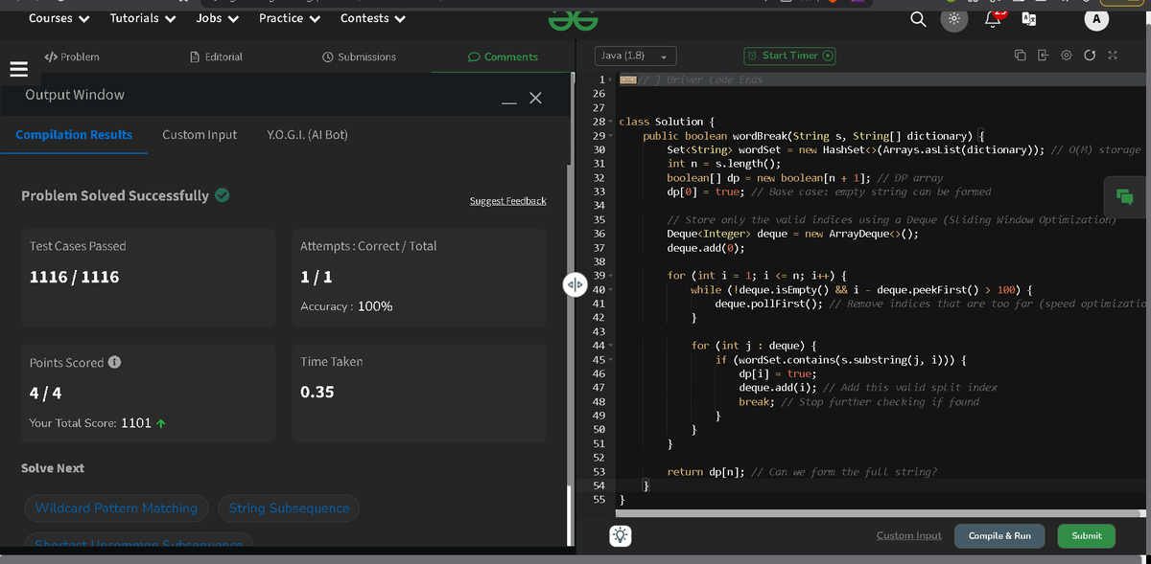Expand the Tutorials menu
The width and height of the screenshot is (1151, 564).
[143, 18]
